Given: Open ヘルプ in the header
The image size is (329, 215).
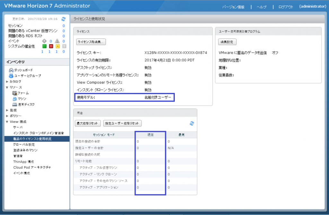Looking at the screenshot, I should [x=262, y=7].
